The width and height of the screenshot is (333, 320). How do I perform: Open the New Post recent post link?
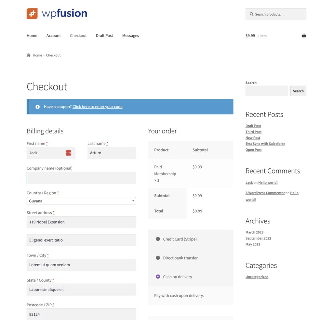253,138
